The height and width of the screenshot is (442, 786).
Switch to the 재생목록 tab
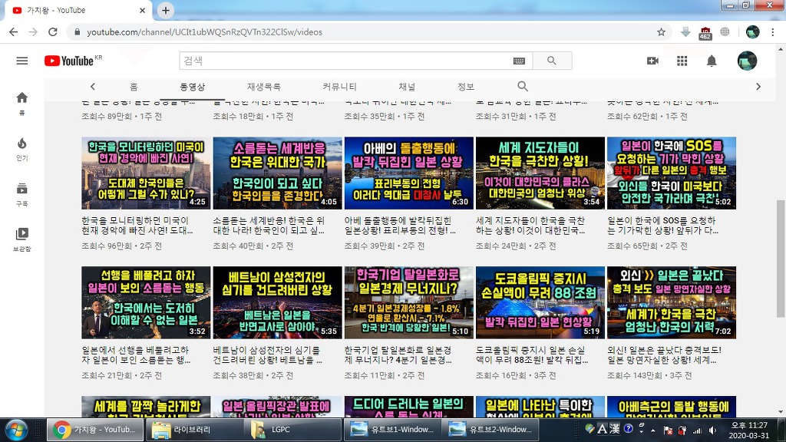point(263,87)
